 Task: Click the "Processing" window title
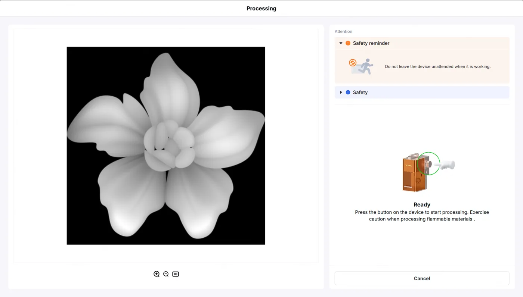[x=261, y=8]
